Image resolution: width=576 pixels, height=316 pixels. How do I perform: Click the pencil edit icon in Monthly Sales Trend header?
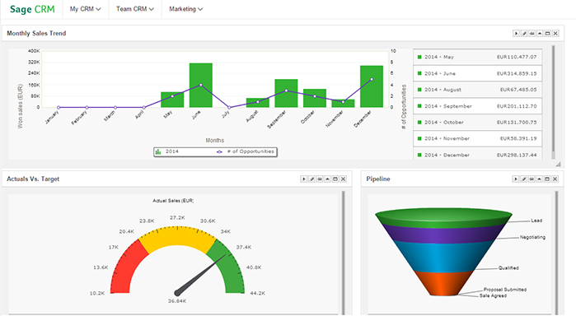pyautogui.click(x=524, y=34)
